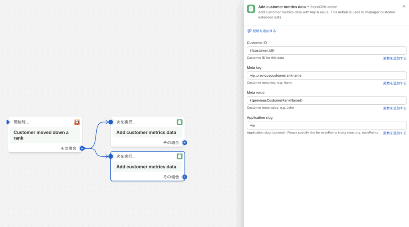The image size is (409, 227).
Task: Add step via plus on trigger node
Action: coord(82,148)
